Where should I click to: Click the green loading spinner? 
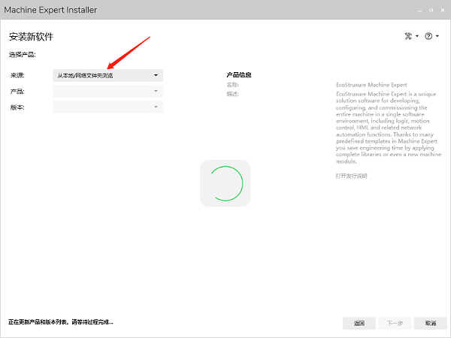(x=225, y=183)
